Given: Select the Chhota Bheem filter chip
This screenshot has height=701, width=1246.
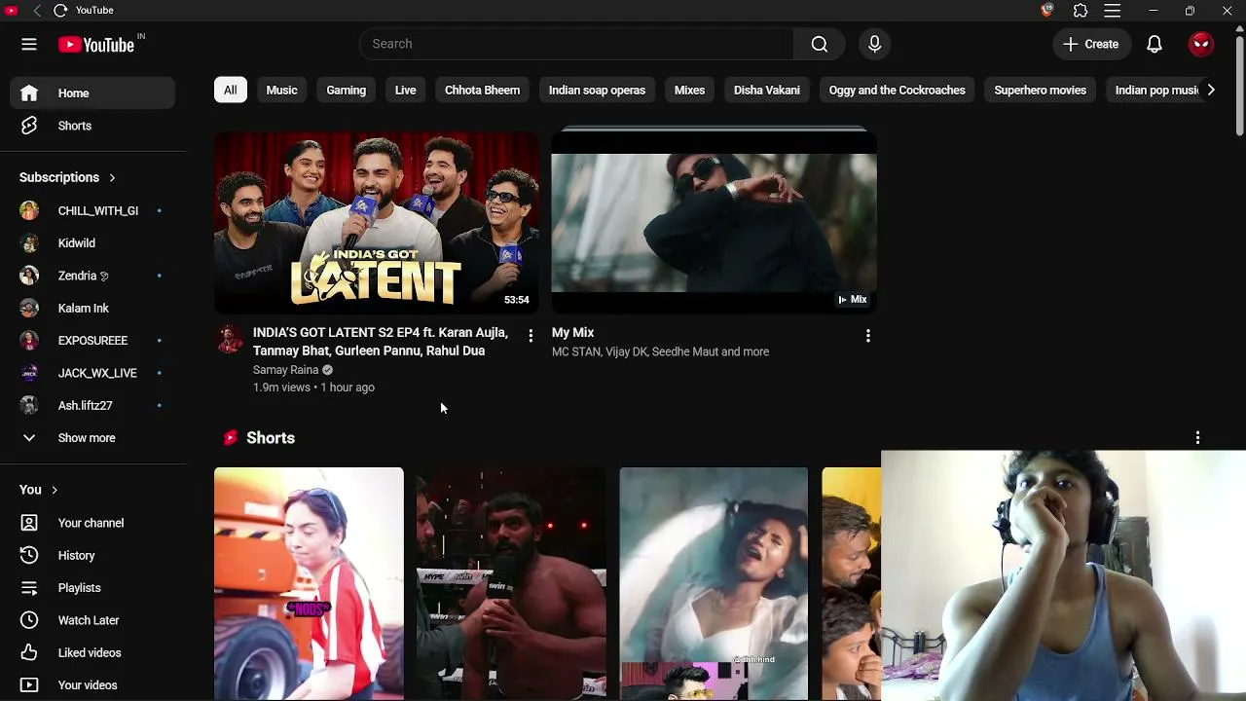Looking at the screenshot, I should click(482, 90).
